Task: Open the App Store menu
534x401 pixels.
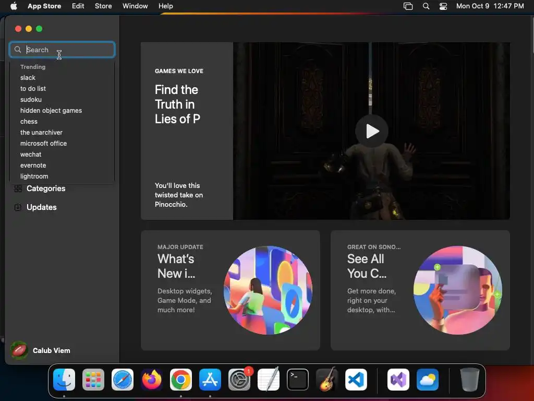Action: [44, 6]
